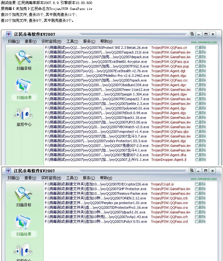The image size is (223, 261).
Task: Click virus name Trojan/PSW.QQPass.qbz
Action: (170, 132)
